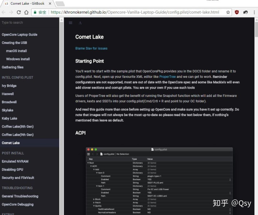Screen dimensions: 258x215
Task: Open the Kaby Lake config page
Action: (10, 118)
